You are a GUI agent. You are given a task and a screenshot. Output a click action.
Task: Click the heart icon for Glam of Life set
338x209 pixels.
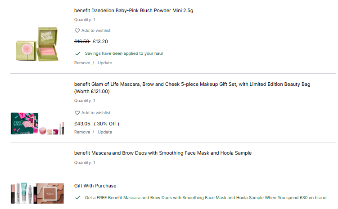pyautogui.click(x=77, y=113)
